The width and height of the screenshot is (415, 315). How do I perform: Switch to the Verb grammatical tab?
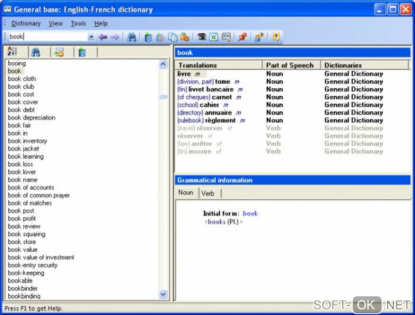(x=208, y=193)
